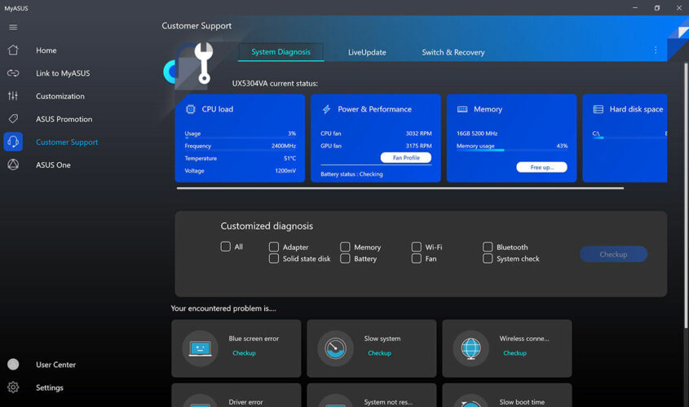Open ASUS Promotion tag icon
689x407 pixels.
tap(13, 119)
